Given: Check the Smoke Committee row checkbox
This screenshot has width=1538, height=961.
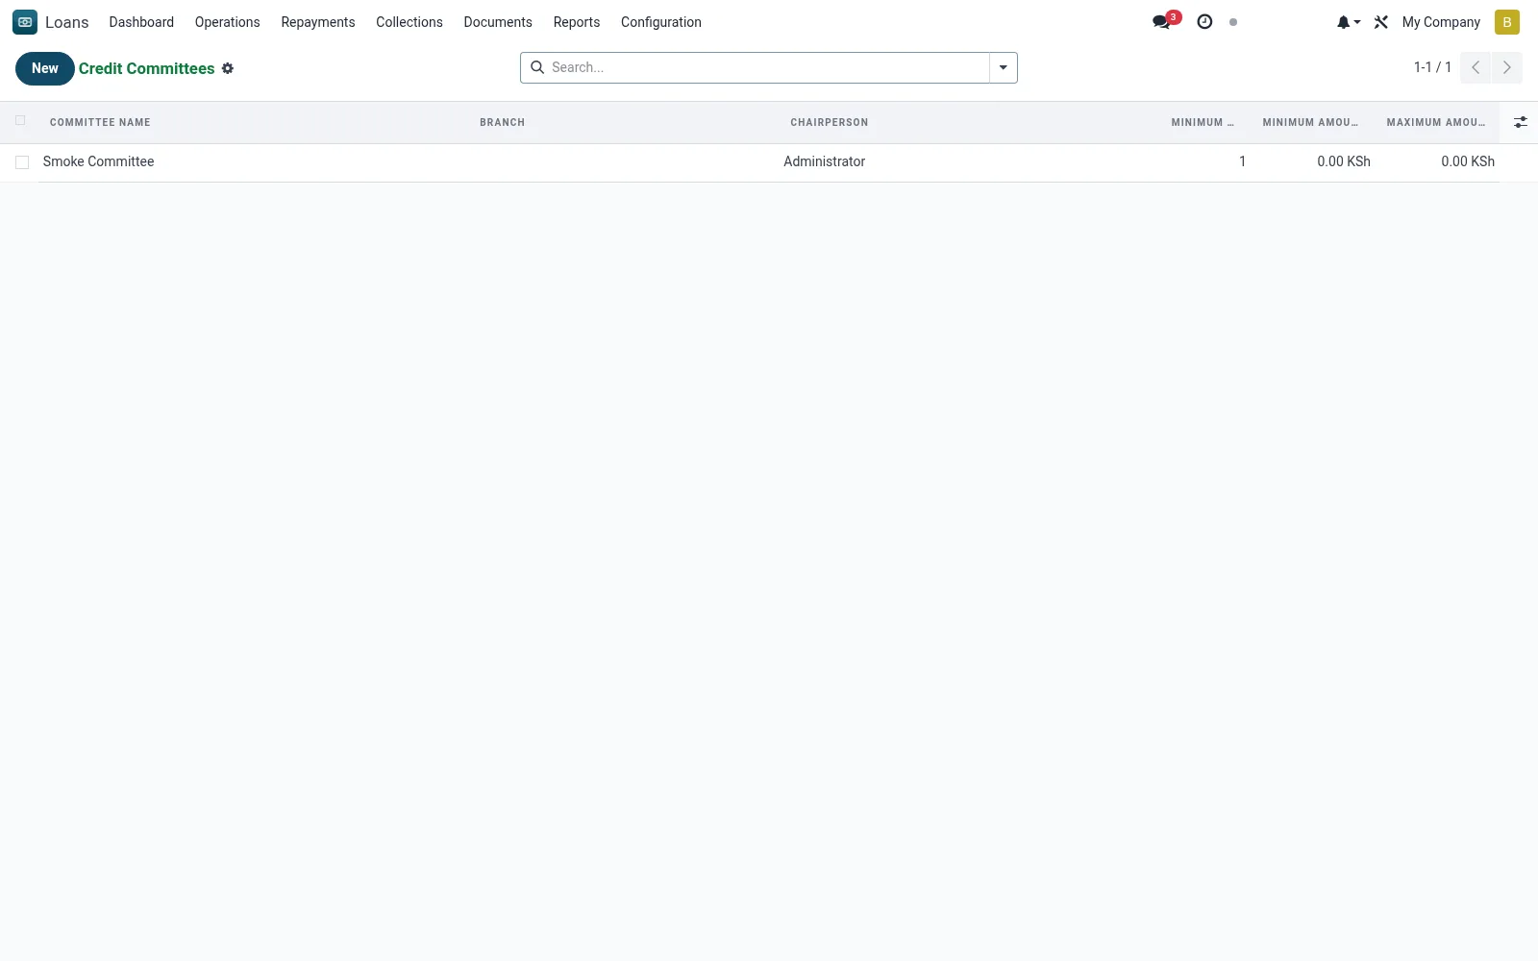Looking at the screenshot, I should (x=22, y=162).
